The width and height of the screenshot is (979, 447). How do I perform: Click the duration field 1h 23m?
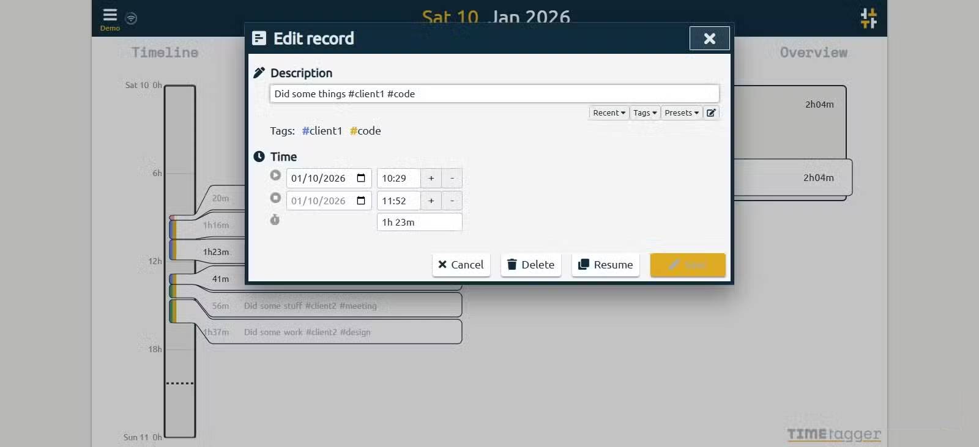pyautogui.click(x=420, y=222)
